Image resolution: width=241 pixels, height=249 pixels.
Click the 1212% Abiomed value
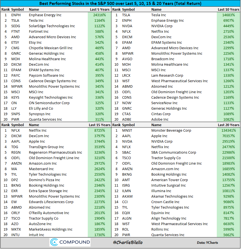[228, 87]
